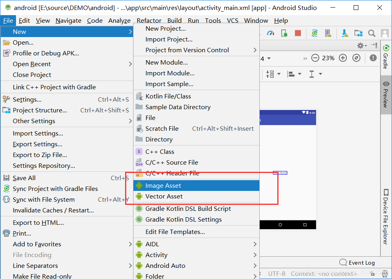Click Sync Project with Gradle Files
The height and width of the screenshot is (279, 392).
point(67,189)
